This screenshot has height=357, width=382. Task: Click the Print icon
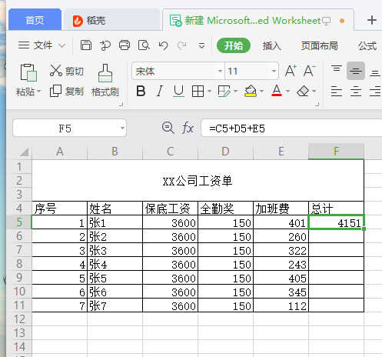(x=125, y=45)
